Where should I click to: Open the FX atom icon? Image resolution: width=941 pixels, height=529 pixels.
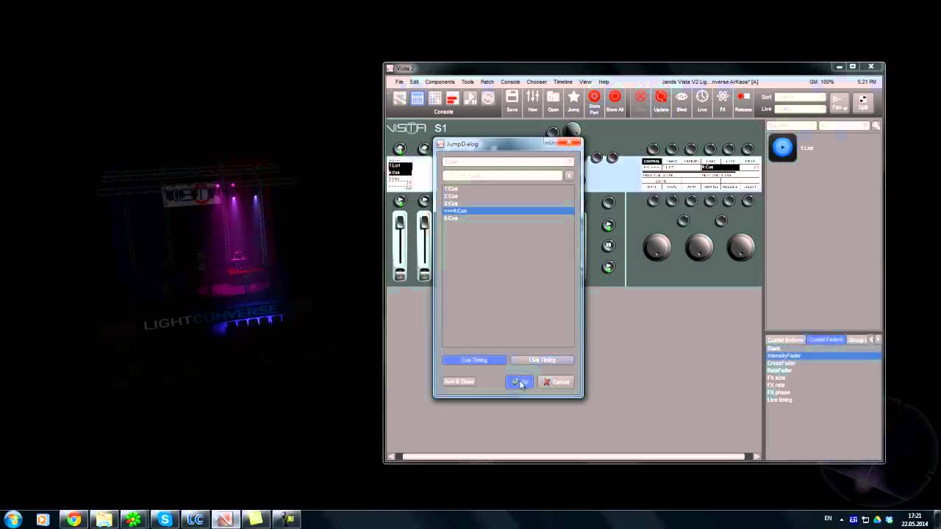(723, 101)
